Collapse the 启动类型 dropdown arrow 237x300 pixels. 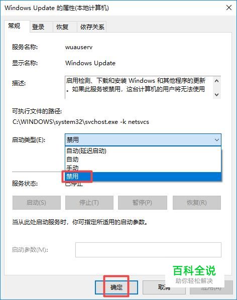point(217,140)
